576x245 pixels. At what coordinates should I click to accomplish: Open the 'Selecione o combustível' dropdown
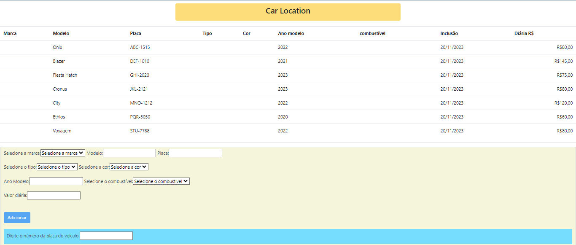point(161,181)
